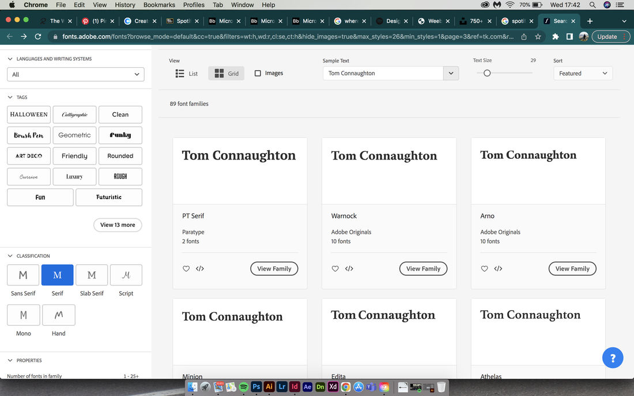Toggle the Slab Serif classification filter
This screenshot has width=634, height=396.
92,275
